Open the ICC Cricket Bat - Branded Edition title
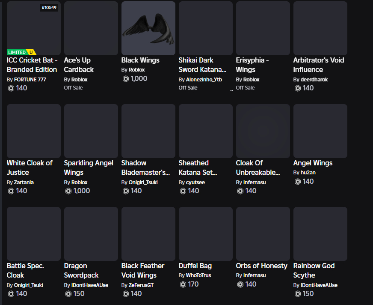The height and width of the screenshot is (305, 373). tap(32, 65)
